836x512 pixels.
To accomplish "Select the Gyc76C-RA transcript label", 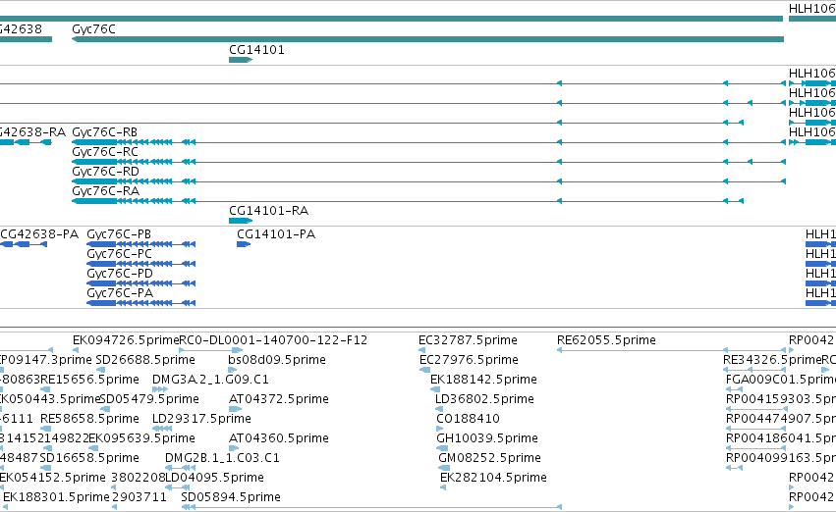I will tap(105, 191).
